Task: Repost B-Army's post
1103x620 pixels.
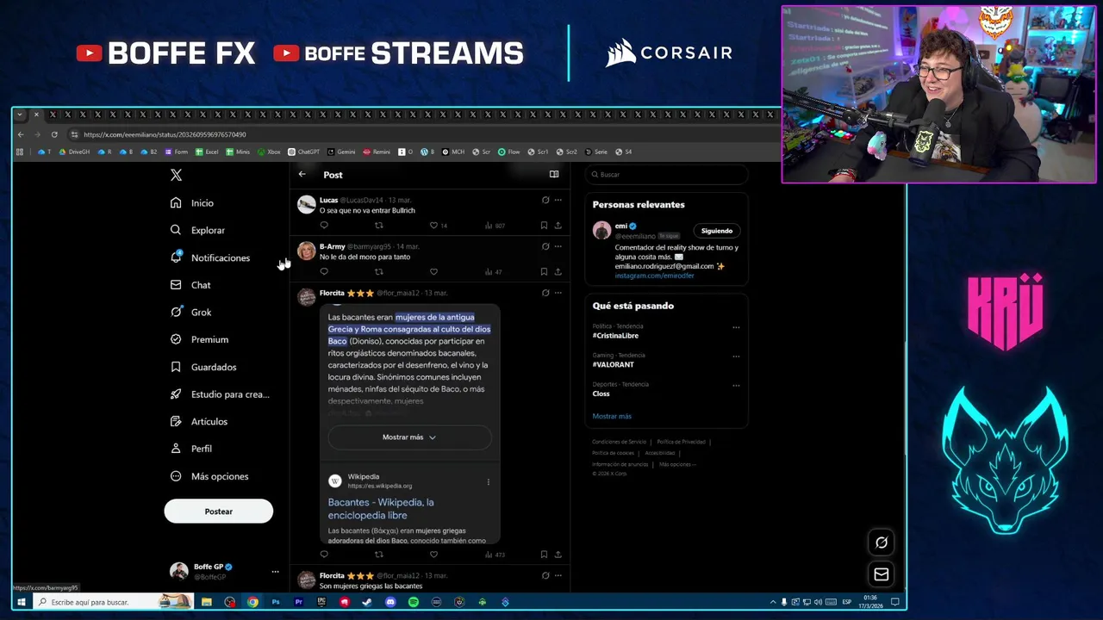Action: 378,272
